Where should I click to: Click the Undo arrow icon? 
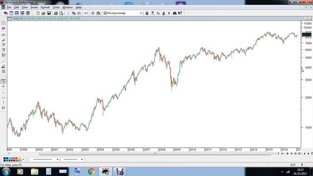click(x=86, y=13)
